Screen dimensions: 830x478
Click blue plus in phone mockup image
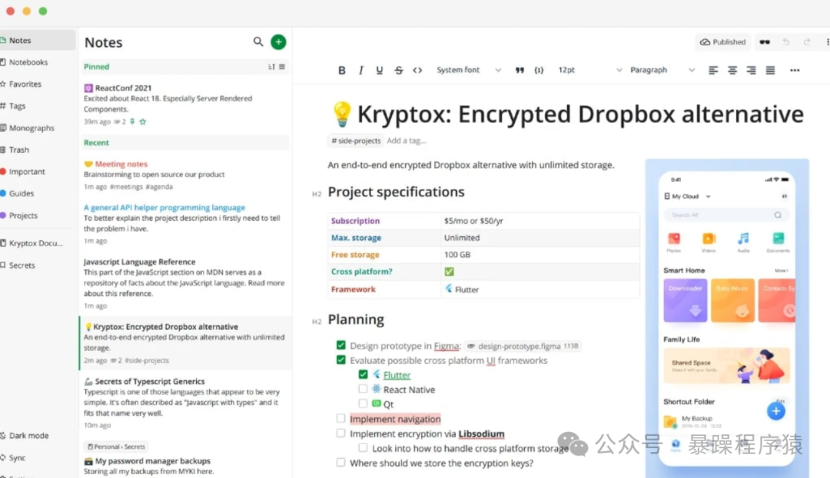(776, 411)
